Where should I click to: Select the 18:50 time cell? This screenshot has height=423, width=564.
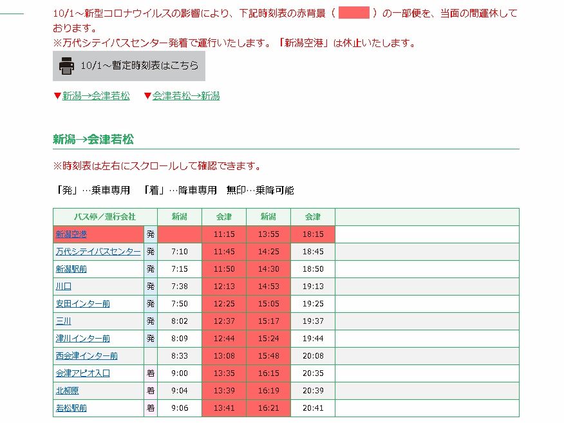(x=313, y=269)
